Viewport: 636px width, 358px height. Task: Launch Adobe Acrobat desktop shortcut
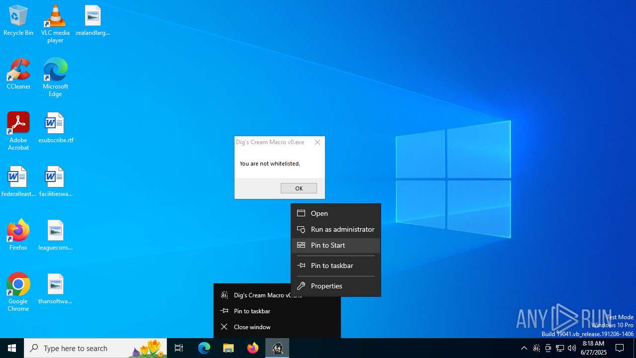(18, 131)
